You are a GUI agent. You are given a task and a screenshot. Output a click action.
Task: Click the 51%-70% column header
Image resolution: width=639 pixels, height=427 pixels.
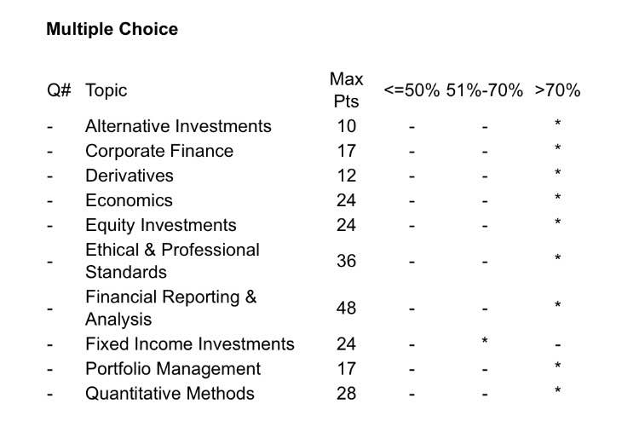click(x=484, y=90)
